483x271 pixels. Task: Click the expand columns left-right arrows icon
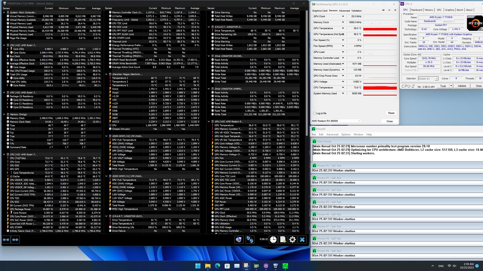[x=6, y=240]
